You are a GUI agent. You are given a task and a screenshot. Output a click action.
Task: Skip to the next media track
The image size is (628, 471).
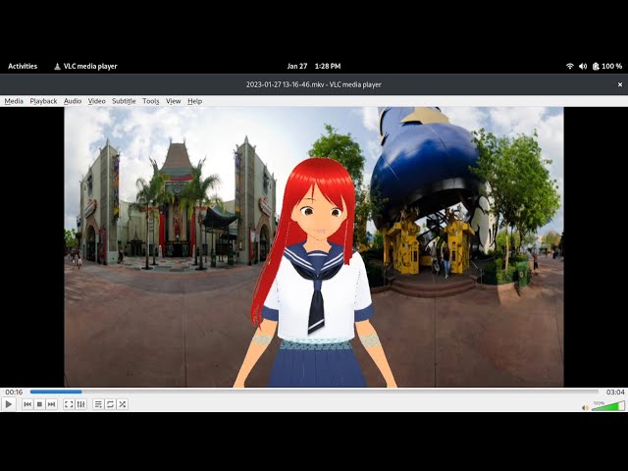click(51, 404)
